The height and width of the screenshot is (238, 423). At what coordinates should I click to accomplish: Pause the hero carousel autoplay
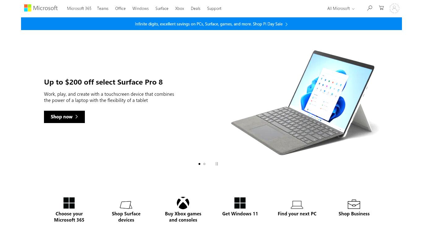pos(217,164)
